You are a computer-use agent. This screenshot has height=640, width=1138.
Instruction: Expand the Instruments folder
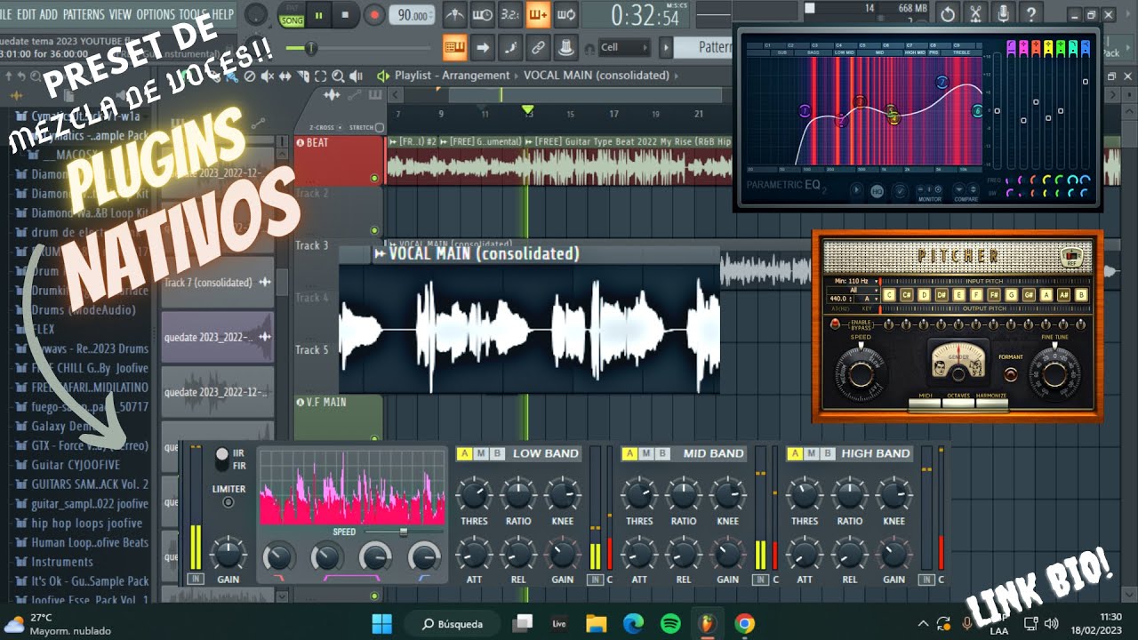point(54,562)
